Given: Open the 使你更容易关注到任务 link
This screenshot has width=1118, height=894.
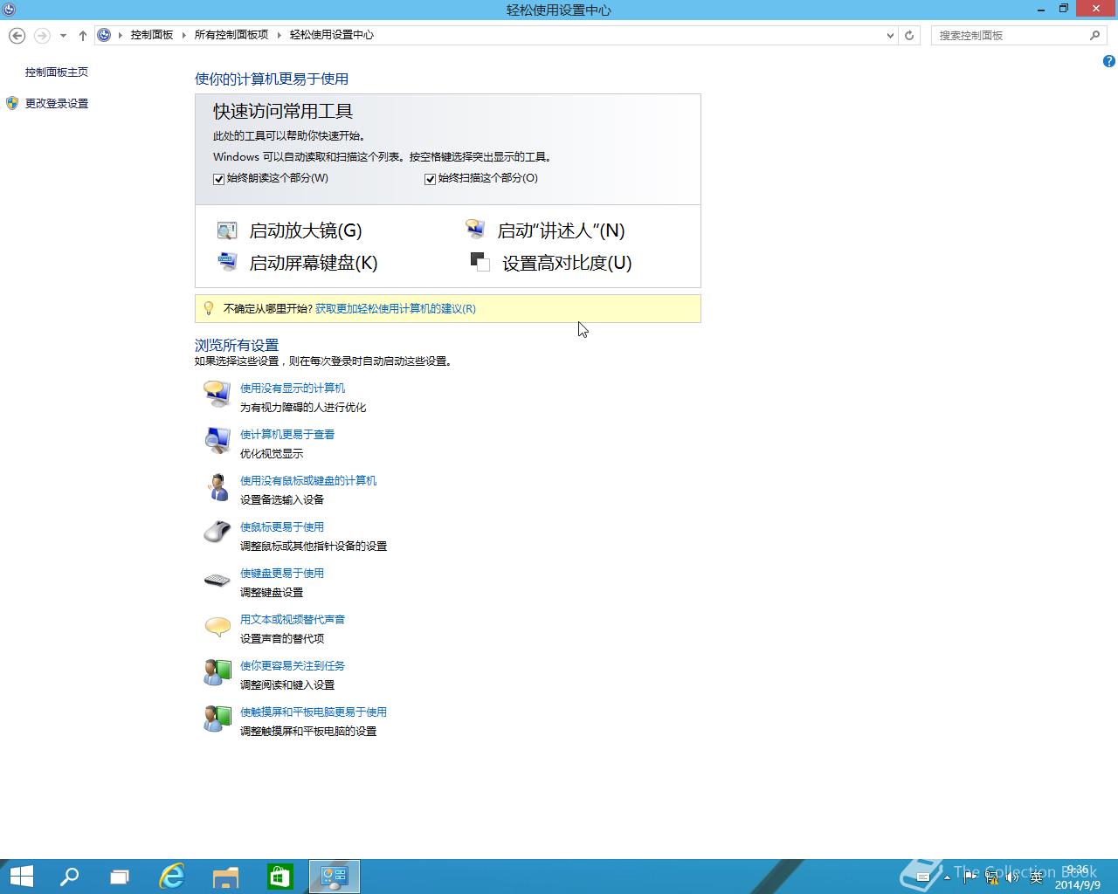Looking at the screenshot, I should [x=293, y=665].
